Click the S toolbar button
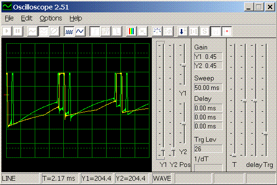Screen dimensions: 277x185 coord(205,31)
